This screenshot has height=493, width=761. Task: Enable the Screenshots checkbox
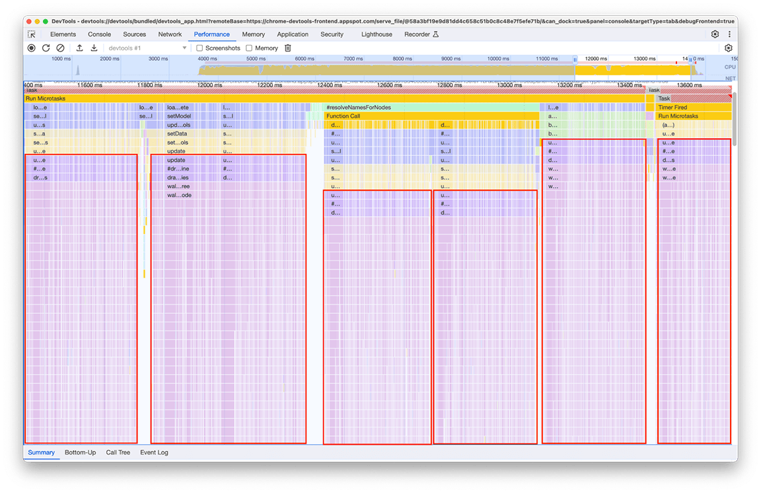pos(199,48)
